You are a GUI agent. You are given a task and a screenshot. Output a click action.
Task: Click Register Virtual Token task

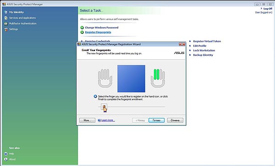coord(207,41)
